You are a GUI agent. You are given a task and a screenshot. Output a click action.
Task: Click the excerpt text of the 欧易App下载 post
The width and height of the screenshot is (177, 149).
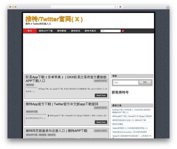[67, 90]
